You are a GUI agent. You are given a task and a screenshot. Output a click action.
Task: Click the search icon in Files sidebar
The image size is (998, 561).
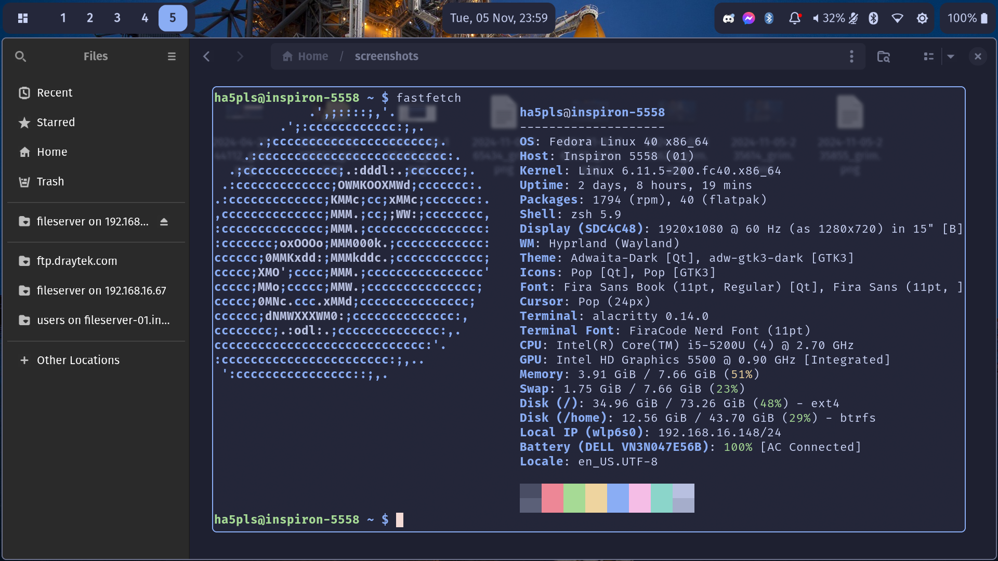tap(20, 56)
